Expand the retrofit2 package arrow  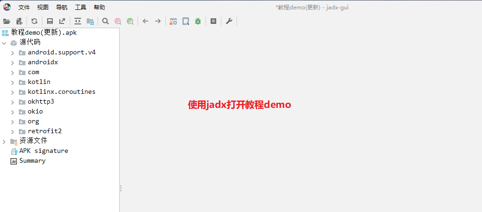[x=13, y=131]
